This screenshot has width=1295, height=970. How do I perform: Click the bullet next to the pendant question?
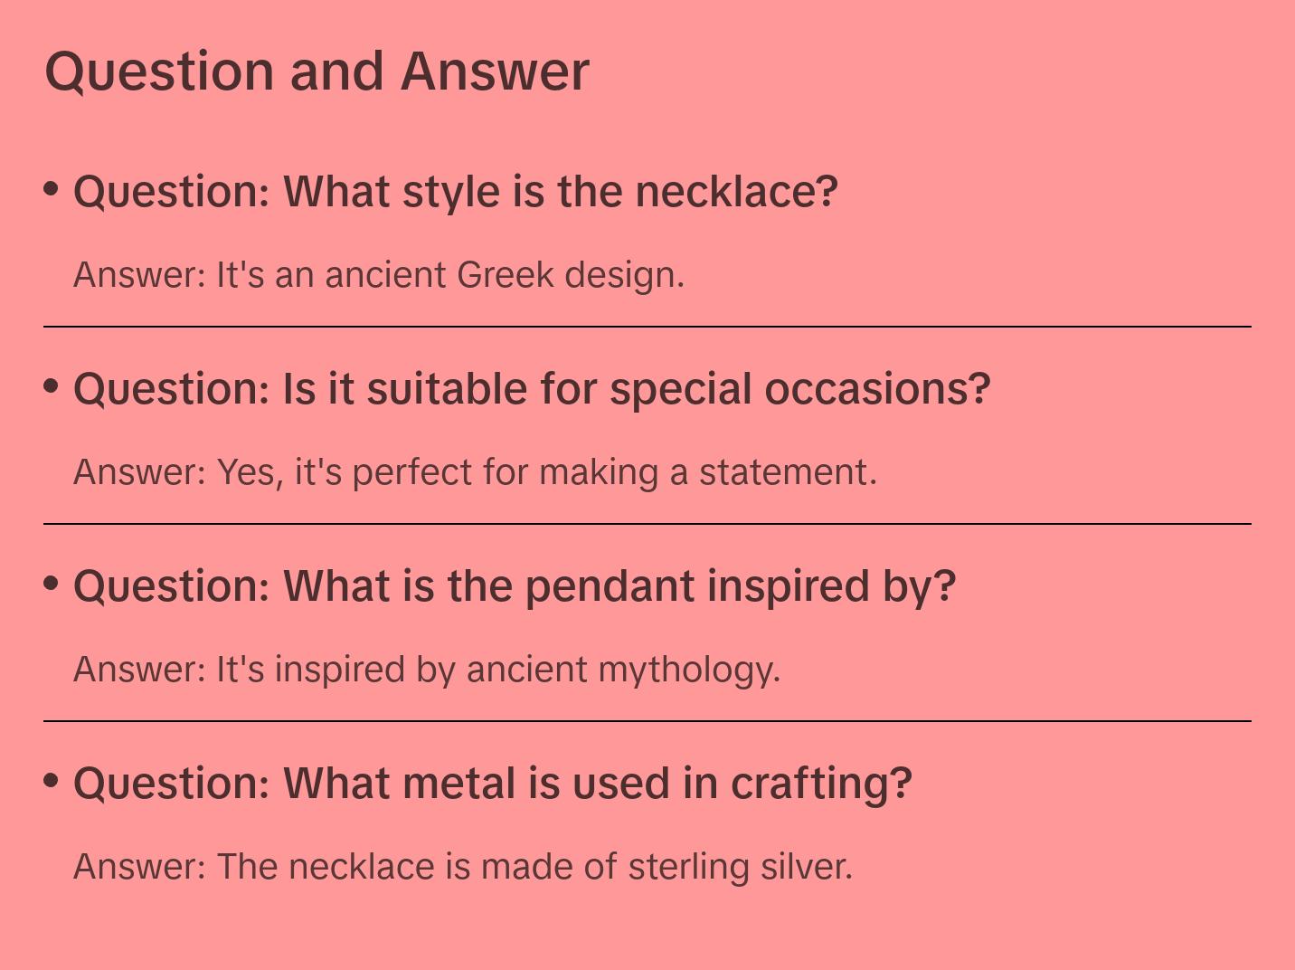tap(52, 584)
